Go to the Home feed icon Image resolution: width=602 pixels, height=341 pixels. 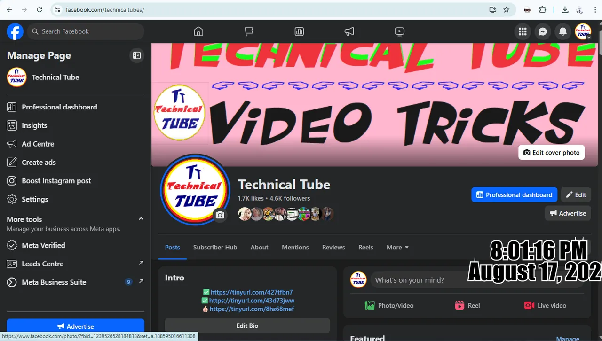(x=198, y=31)
